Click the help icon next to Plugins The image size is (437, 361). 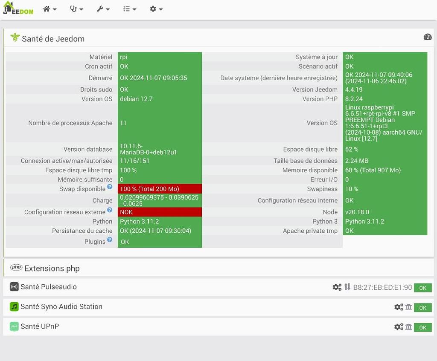pyautogui.click(x=110, y=240)
